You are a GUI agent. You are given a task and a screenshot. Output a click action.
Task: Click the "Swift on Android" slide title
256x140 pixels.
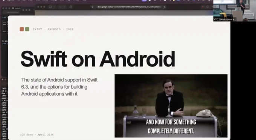(x=98, y=59)
